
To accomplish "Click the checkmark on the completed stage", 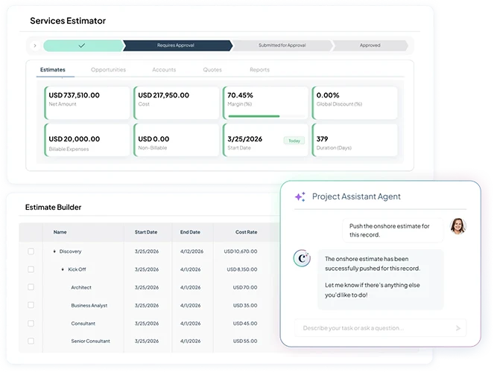I will coord(81,45).
